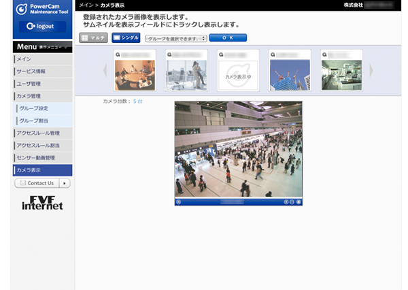Log out using the logout button
The image size is (408, 290).
tap(42, 27)
